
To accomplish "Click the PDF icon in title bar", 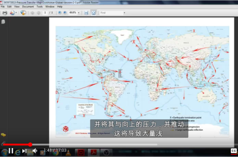I will tap(1, 2).
